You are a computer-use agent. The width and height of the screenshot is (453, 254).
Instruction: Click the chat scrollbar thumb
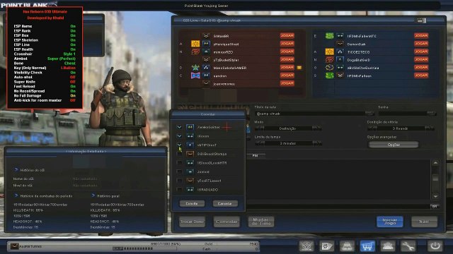point(435,178)
